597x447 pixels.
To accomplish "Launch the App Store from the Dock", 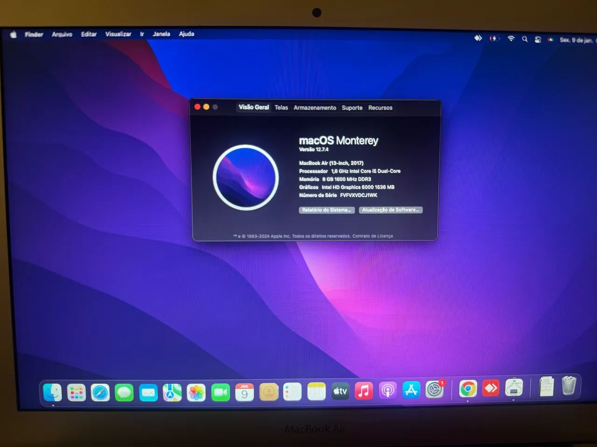I will 411,390.
